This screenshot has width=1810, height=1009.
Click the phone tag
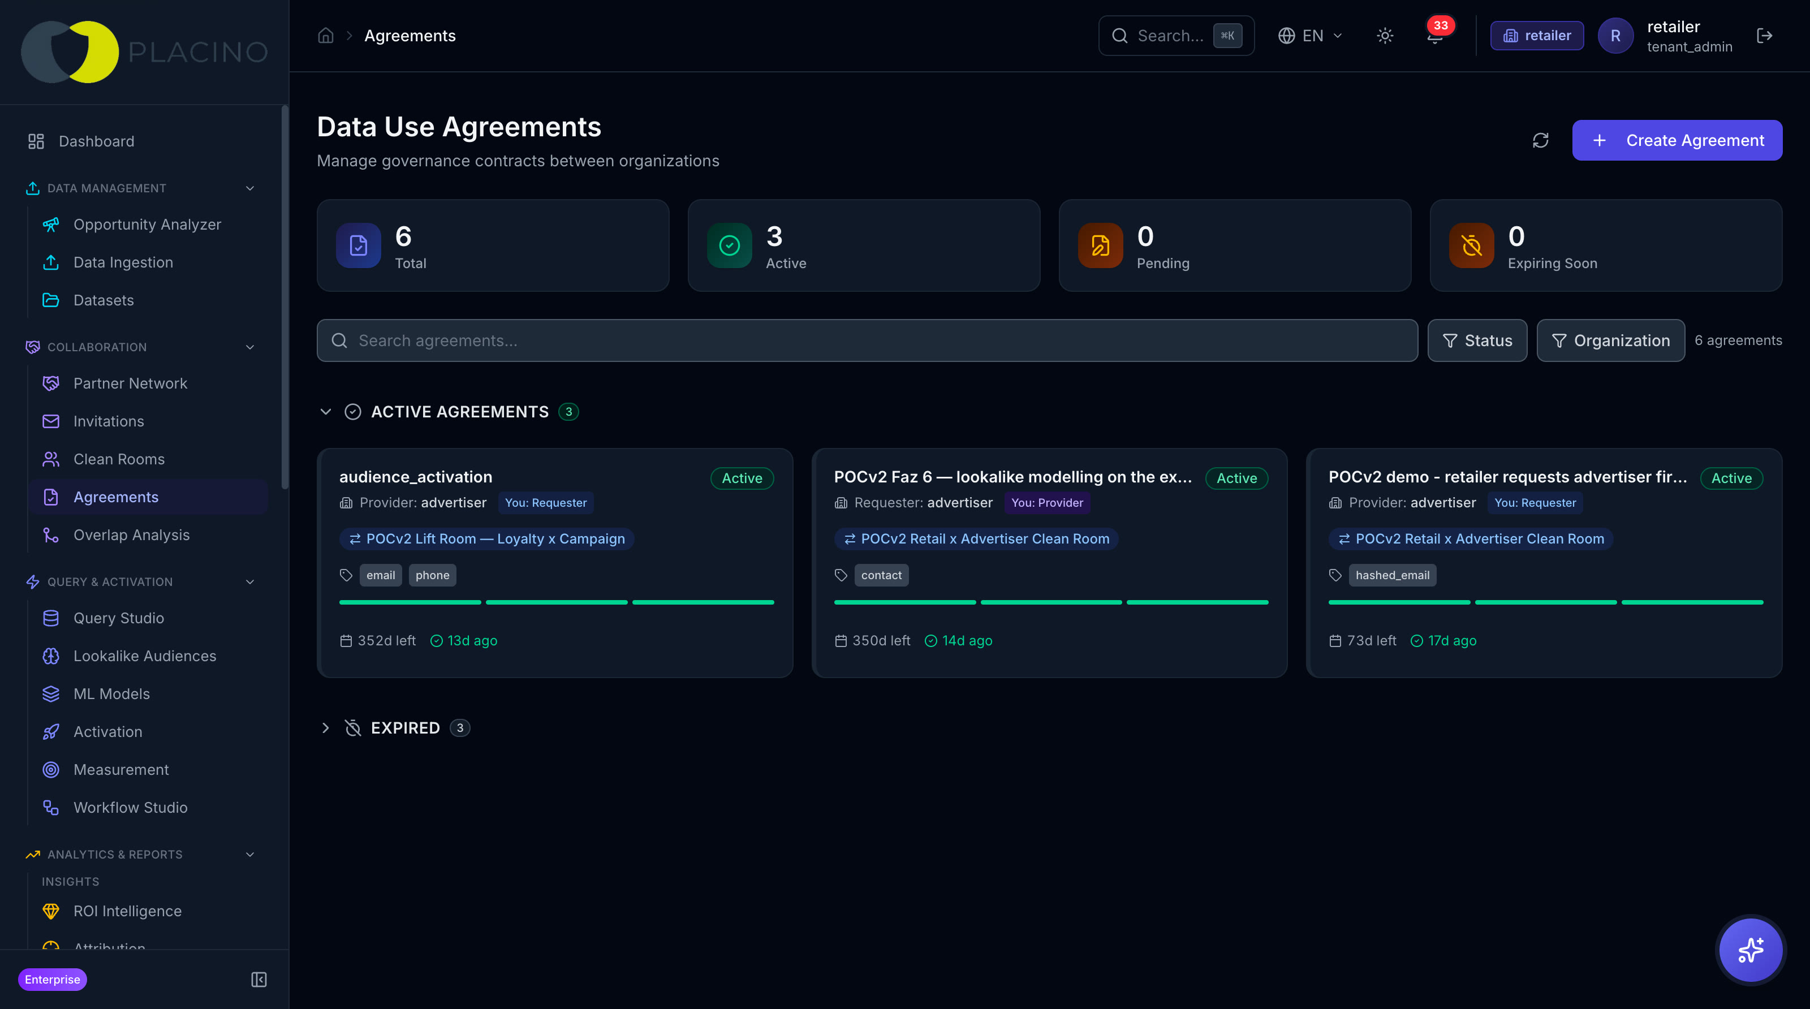tap(432, 575)
